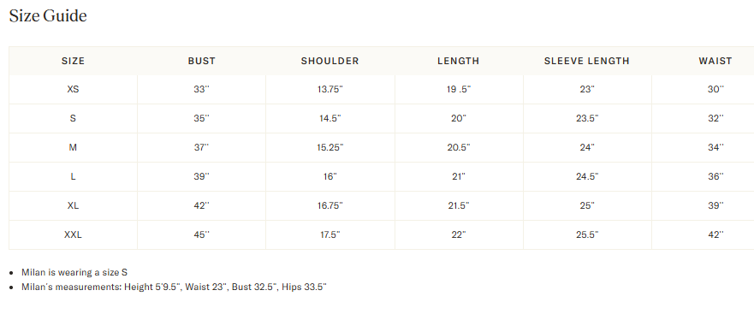
Task: Click the XS size row label
Action: point(73,89)
